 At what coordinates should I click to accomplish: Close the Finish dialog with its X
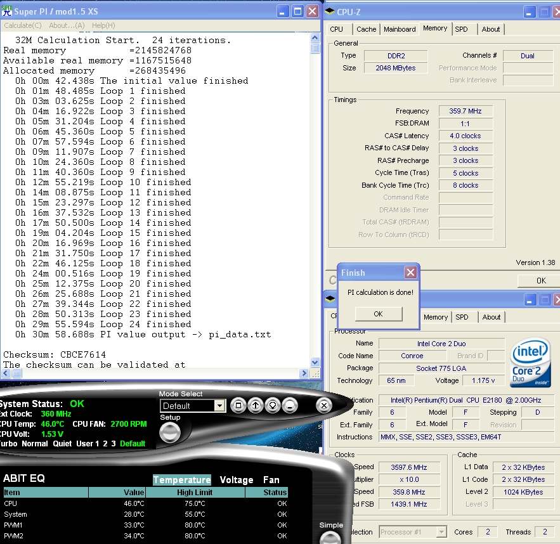click(x=410, y=273)
